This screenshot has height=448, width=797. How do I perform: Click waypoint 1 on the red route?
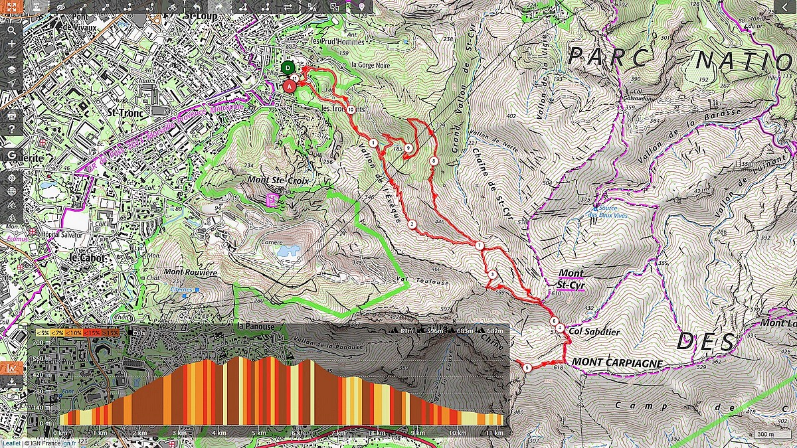373,143
